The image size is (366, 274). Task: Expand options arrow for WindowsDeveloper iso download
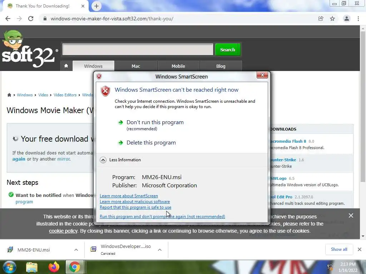[160, 250]
